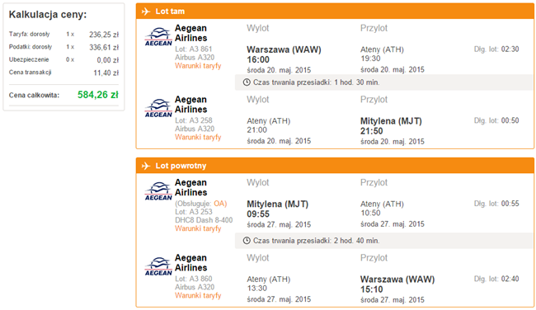The height and width of the screenshot is (310, 536).
Task: Click the Aegean logo for flight A3 861
Action: pyautogui.click(x=158, y=36)
